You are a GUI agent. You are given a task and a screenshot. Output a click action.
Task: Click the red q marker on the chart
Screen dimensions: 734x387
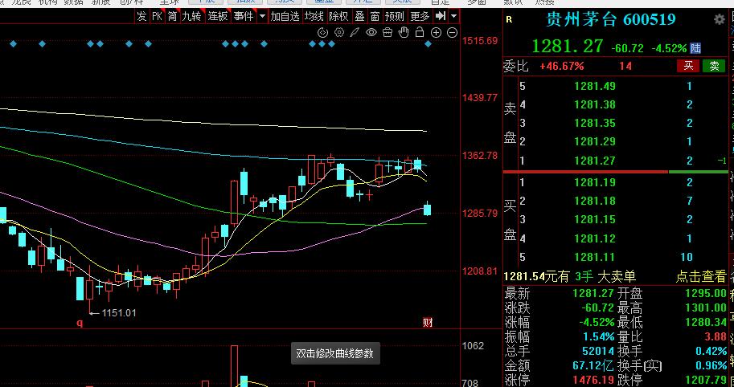point(80,323)
